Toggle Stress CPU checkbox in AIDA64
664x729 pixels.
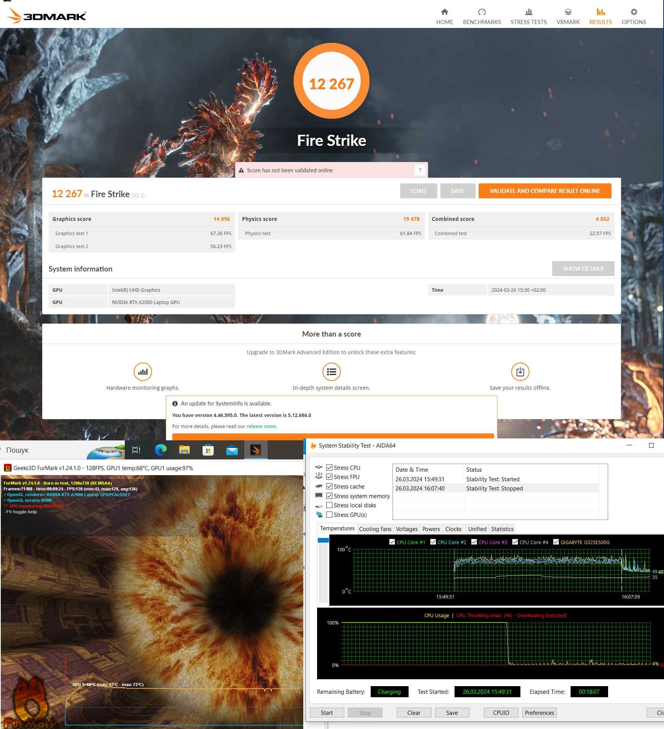coord(329,467)
